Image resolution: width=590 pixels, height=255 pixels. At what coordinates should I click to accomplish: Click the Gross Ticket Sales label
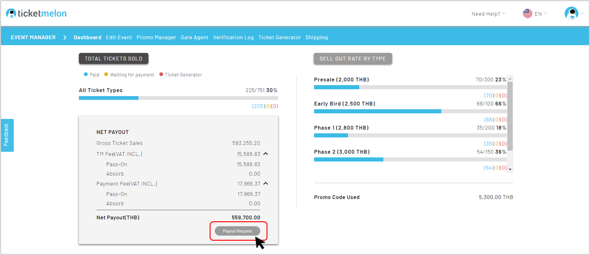[120, 143]
